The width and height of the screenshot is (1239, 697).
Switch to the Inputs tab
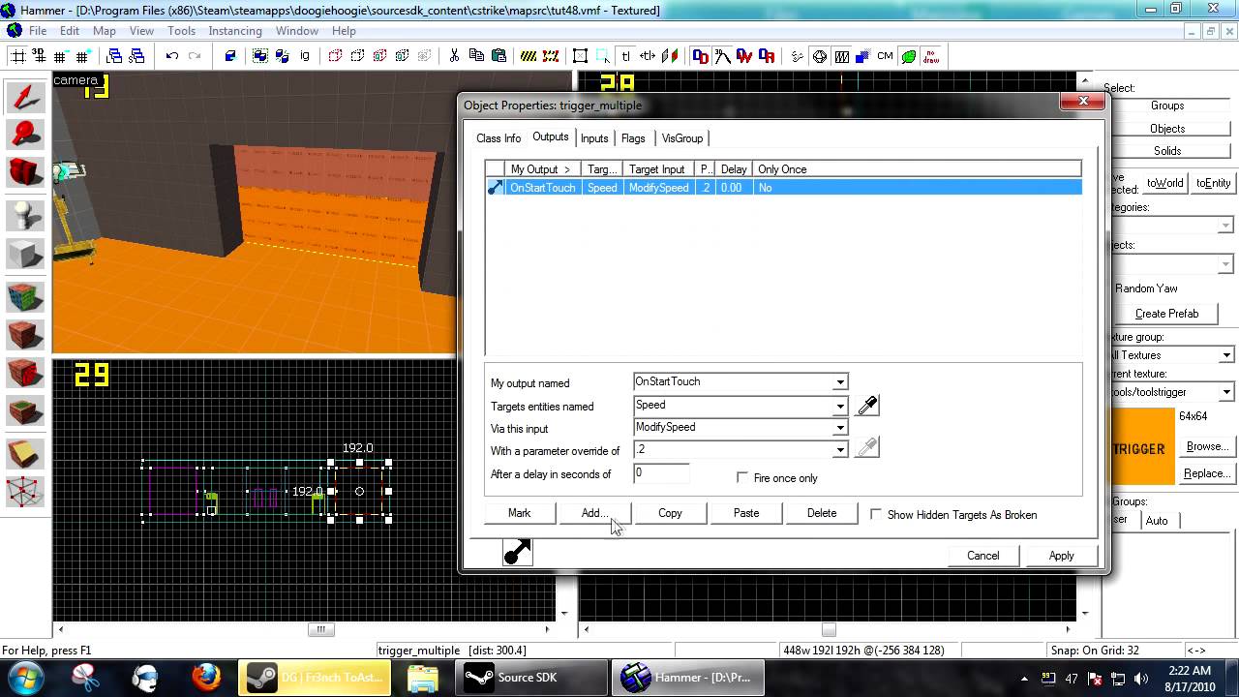click(x=594, y=138)
